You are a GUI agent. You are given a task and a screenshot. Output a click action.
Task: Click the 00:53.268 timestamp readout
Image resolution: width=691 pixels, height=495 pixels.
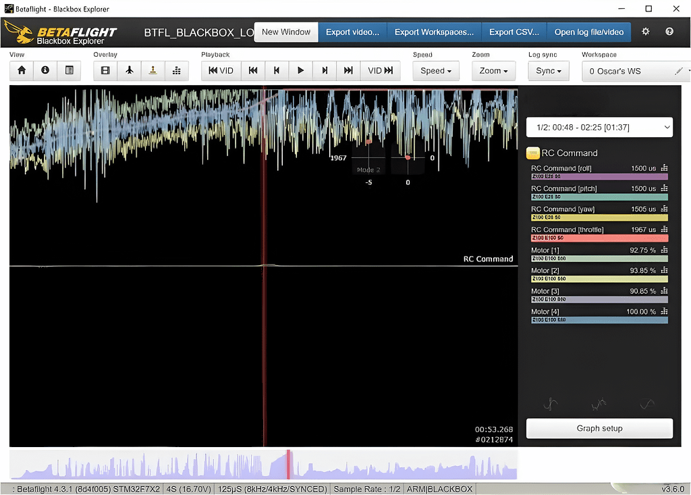[x=493, y=429]
